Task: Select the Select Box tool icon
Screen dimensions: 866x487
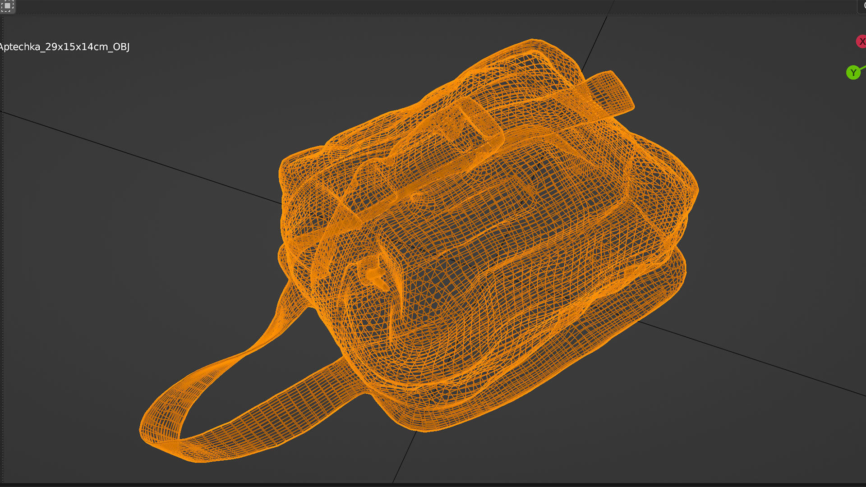Action: coord(7,6)
